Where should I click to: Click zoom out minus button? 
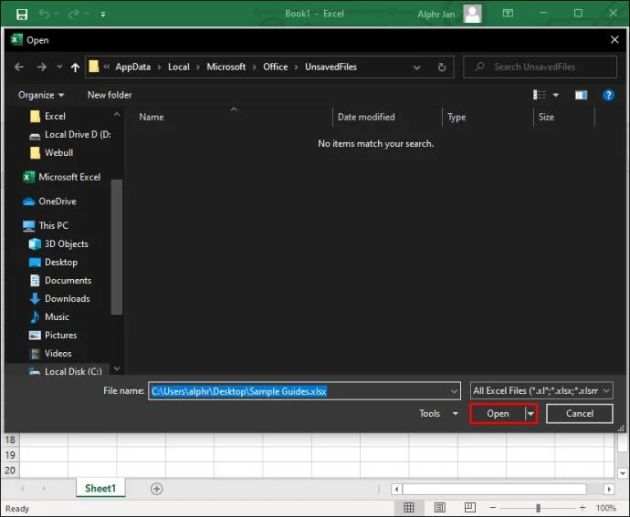tap(493, 508)
